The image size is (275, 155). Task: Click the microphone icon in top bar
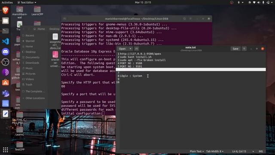[x=263, y=3]
